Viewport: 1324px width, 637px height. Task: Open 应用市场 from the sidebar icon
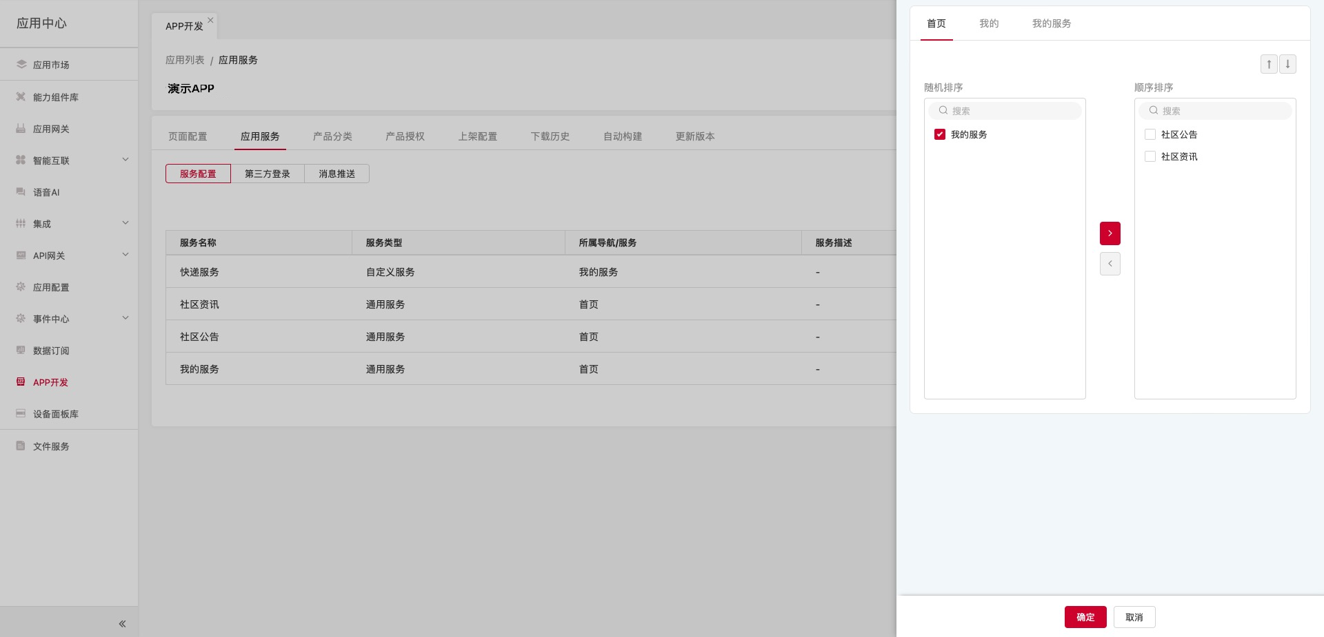[x=21, y=65]
